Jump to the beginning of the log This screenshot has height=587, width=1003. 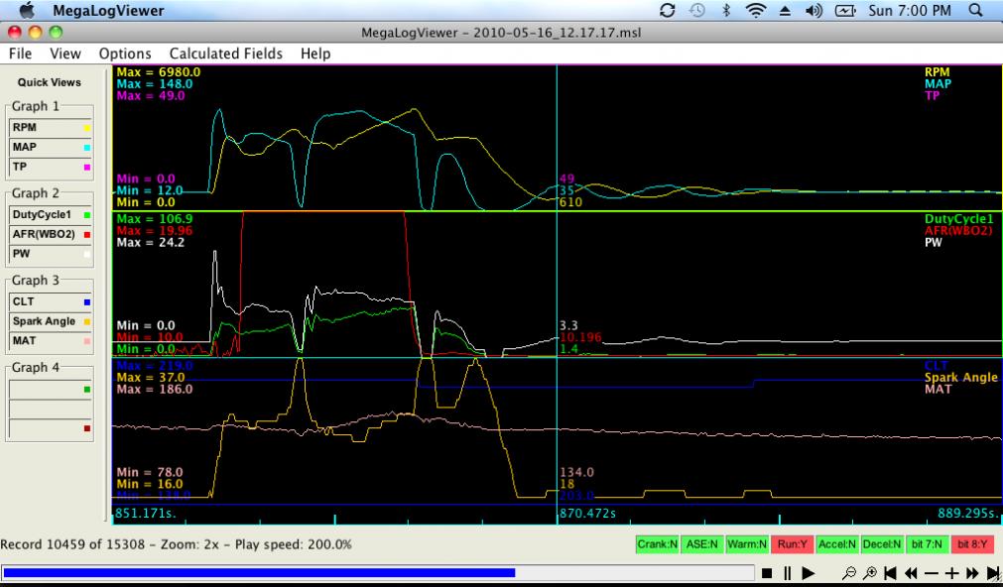[891, 573]
